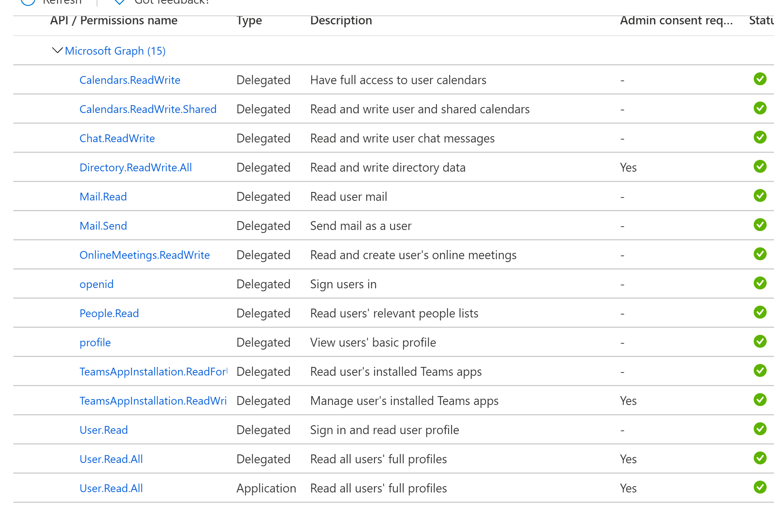Select 'Have full access to user calendars' description
Image resolution: width=774 pixels, height=505 pixels.
tap(398, 80)
